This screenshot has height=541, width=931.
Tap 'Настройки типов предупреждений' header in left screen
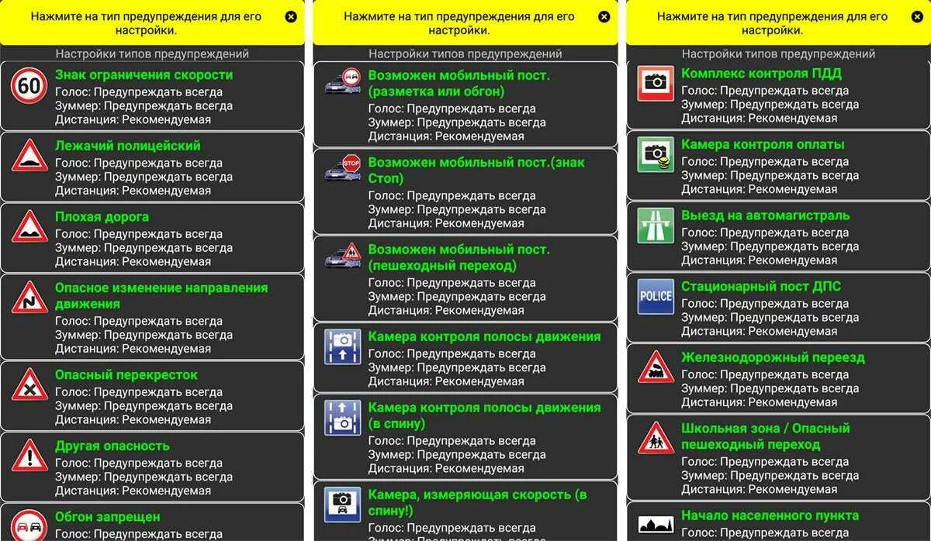pyautogui.click(x=152, y=53)
